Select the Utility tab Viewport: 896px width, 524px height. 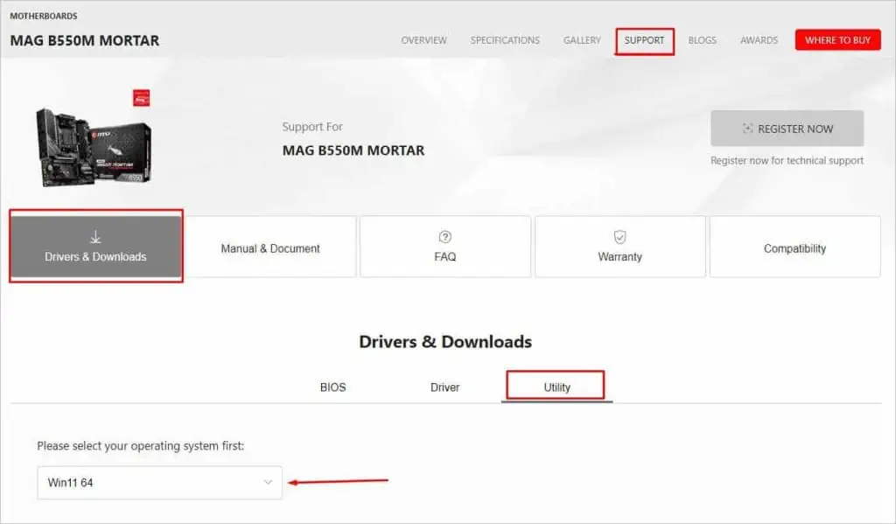tap(555, 386)
